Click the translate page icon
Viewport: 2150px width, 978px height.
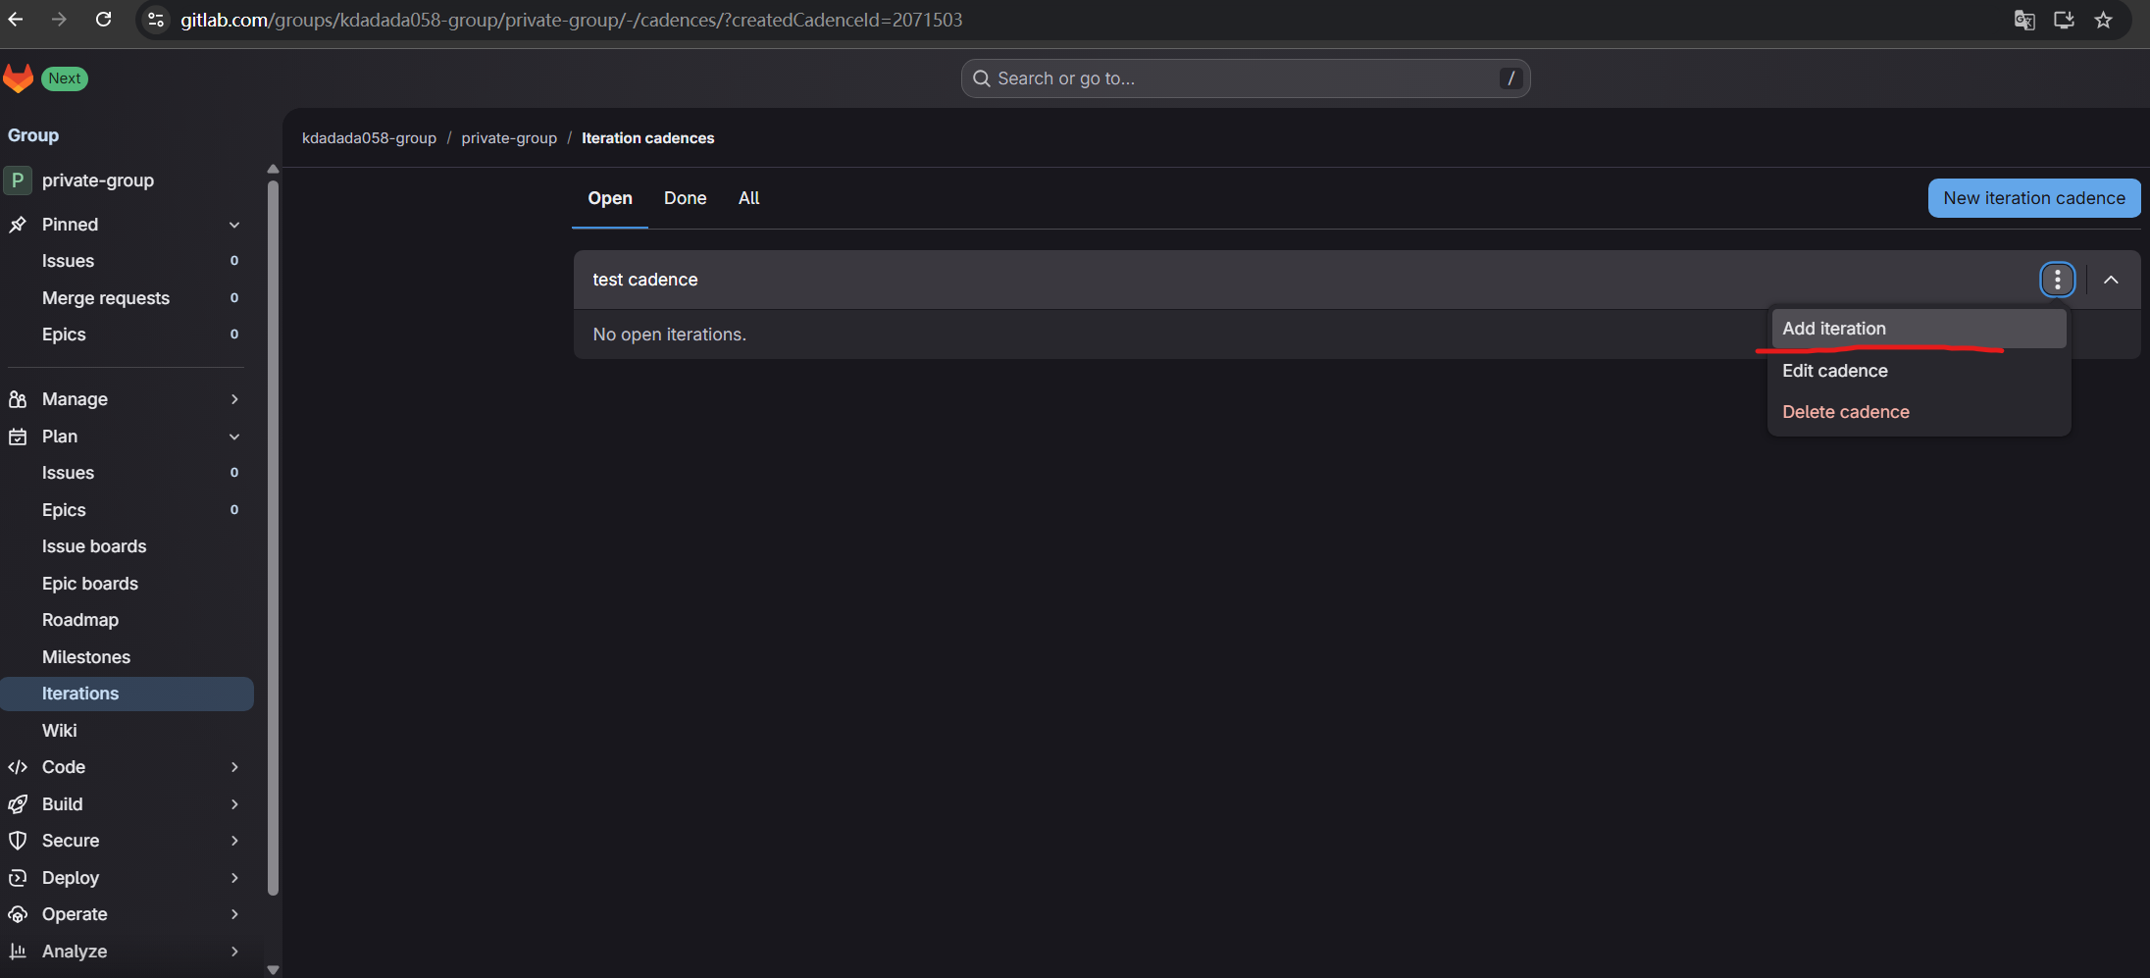pos(2023,20)
